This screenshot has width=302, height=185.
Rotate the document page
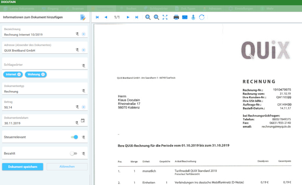pos(202,17)
